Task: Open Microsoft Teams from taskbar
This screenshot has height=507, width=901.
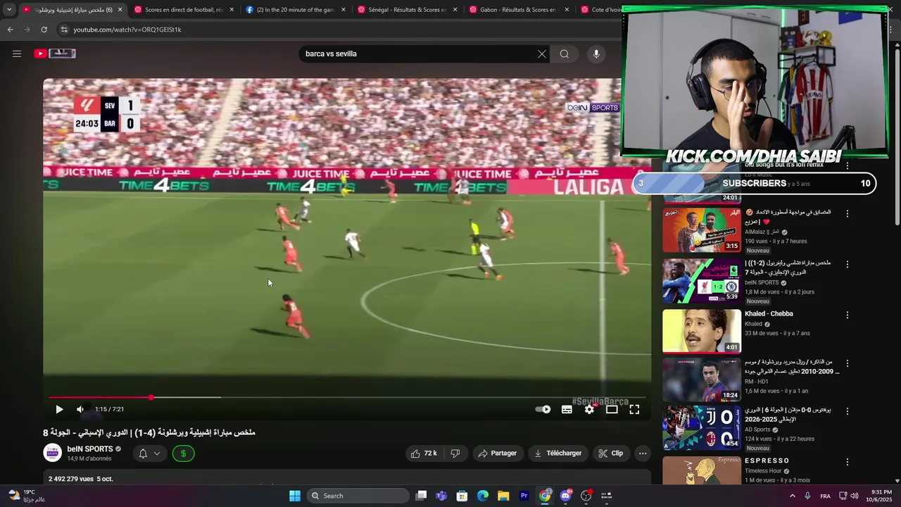Action: [441, 496]
